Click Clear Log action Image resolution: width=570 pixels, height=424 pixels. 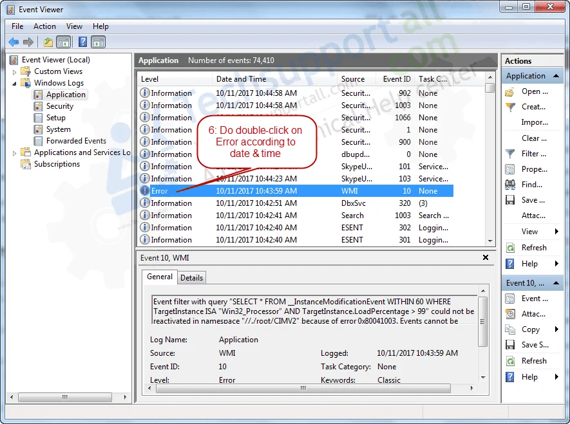(534, 138)
